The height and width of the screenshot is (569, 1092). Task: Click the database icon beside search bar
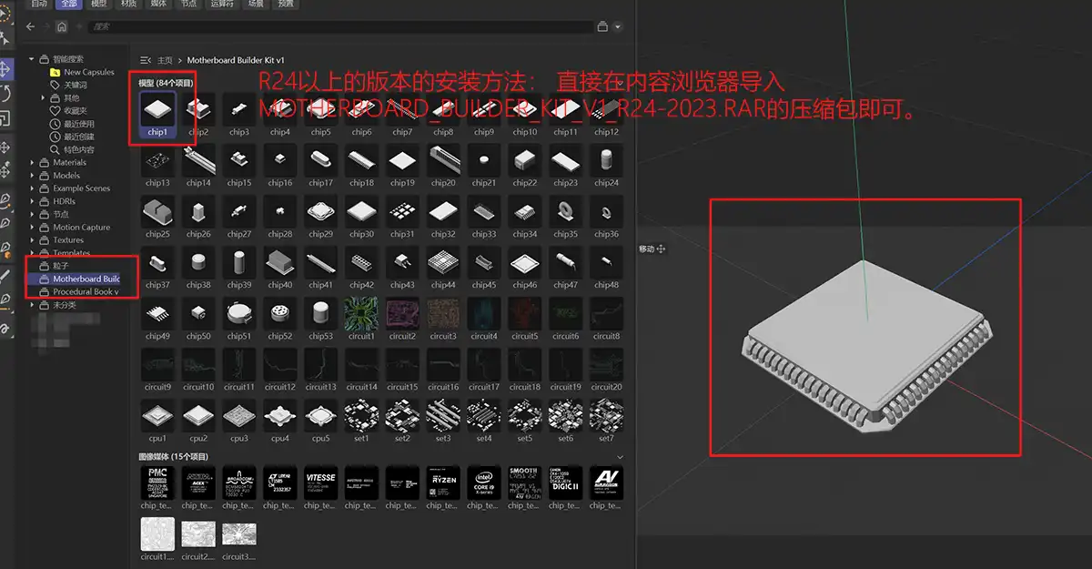point(602,27)
